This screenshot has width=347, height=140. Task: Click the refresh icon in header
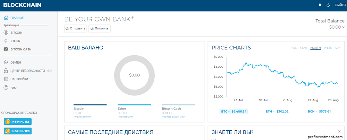pyautogui.click(x=328, y=5)
